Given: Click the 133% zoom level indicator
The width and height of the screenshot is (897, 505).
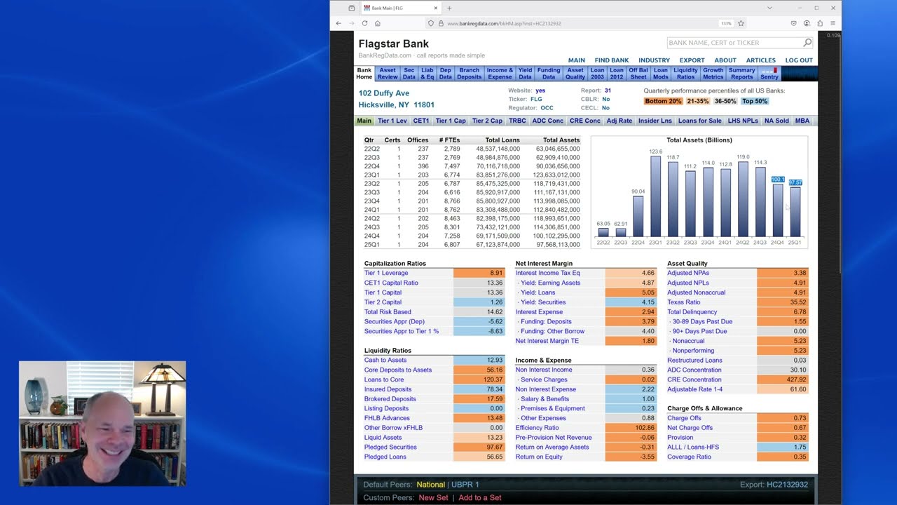Looking at the screenshot, I should click(726, 23).
